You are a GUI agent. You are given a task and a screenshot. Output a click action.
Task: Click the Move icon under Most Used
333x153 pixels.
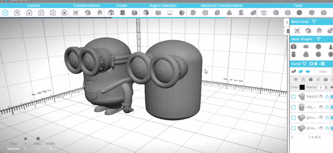pyautogui.click(x=297, y=31)
